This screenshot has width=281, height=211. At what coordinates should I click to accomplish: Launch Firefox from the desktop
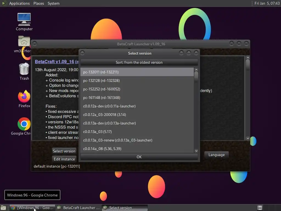coord(24,99)
